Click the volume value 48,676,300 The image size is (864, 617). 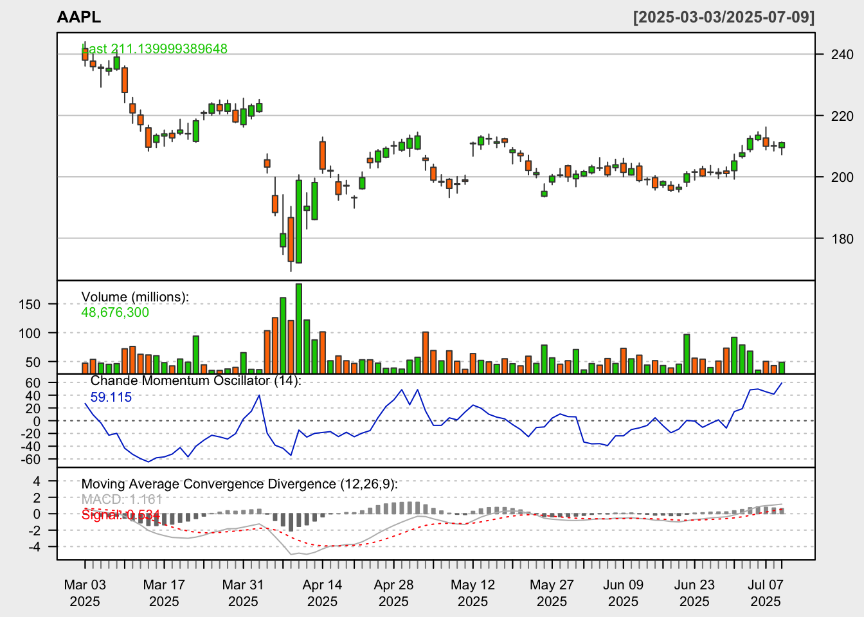tap(115, 312)
